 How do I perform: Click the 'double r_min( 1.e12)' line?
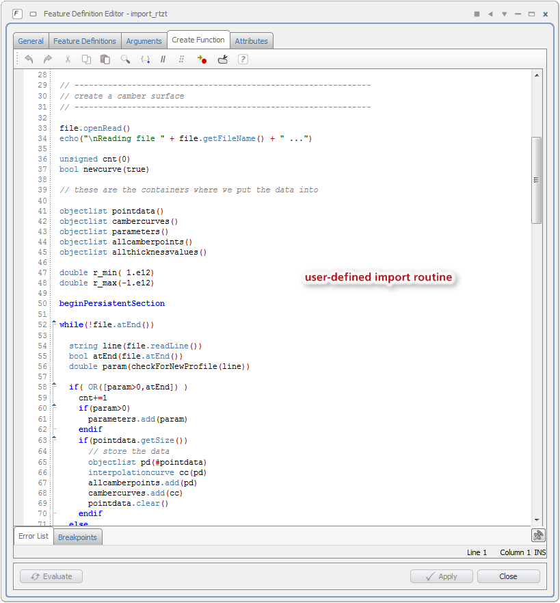tap(107, 272)
